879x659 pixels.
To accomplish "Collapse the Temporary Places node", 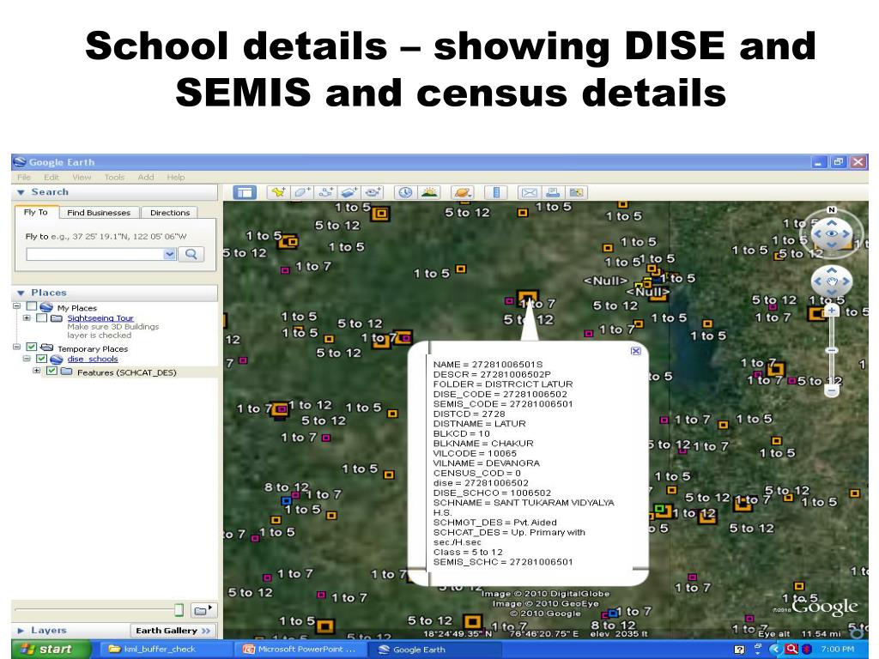I will tap(17, 347).
